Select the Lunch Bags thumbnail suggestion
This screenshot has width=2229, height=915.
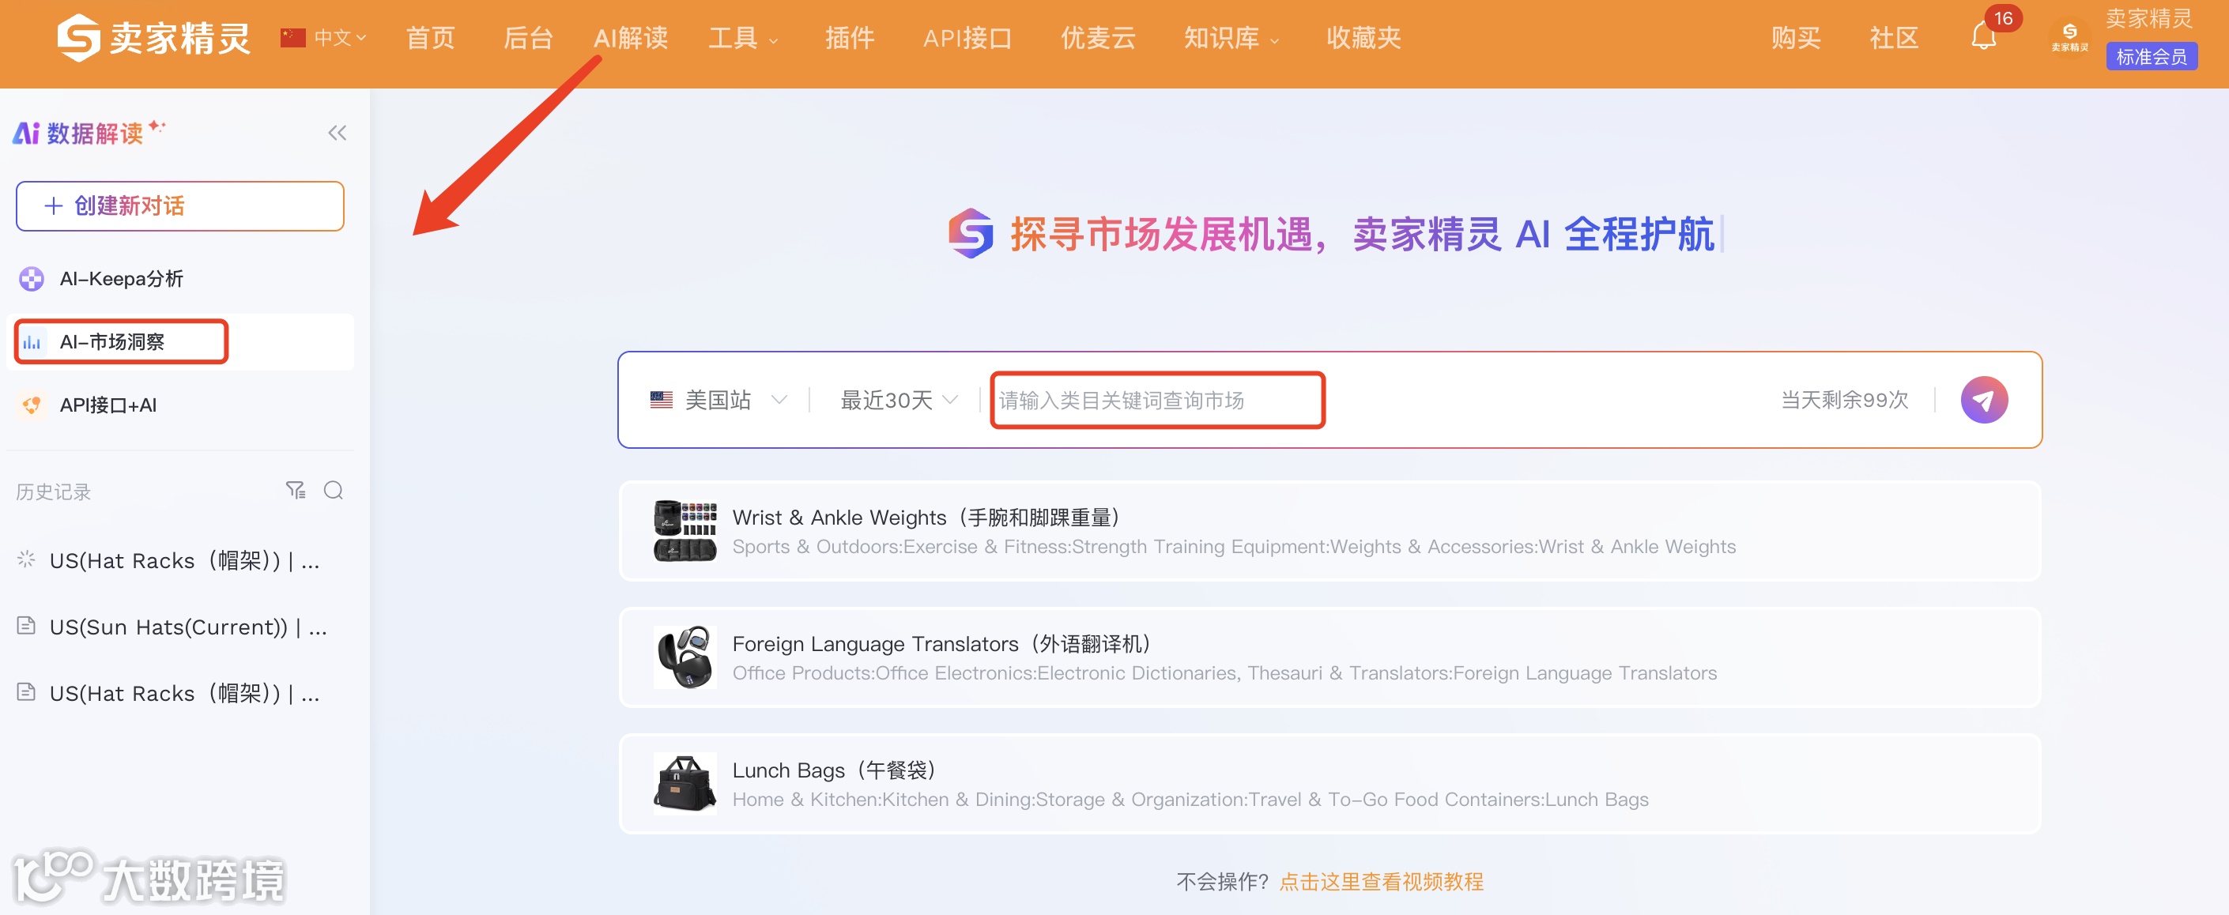[x=685, y=784]
